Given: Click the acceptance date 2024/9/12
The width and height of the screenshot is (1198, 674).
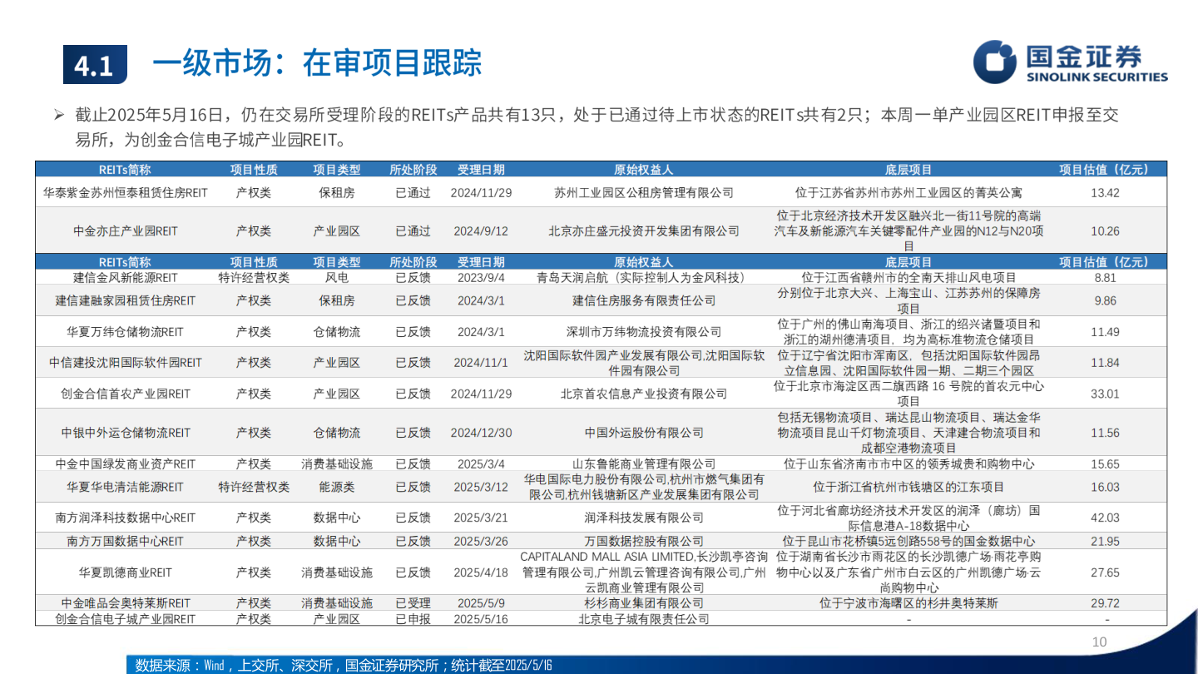Looking at the screenshot, I should coord(481,230).
